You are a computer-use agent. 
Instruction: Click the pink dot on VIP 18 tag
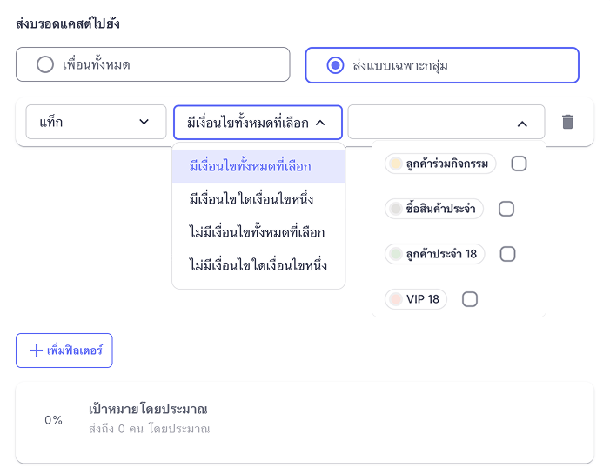click(x=396, y=299)
